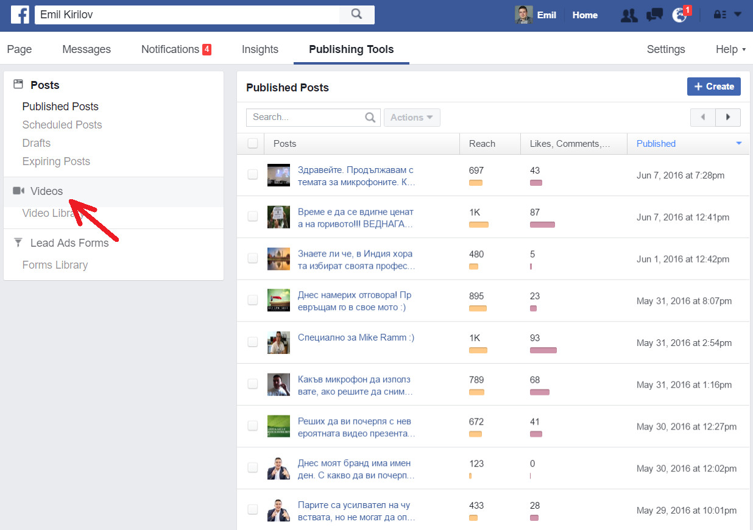The width and height of the screenshot is (753, 530).
Task: Open the friend requests icon
Action: pos(629,15)
